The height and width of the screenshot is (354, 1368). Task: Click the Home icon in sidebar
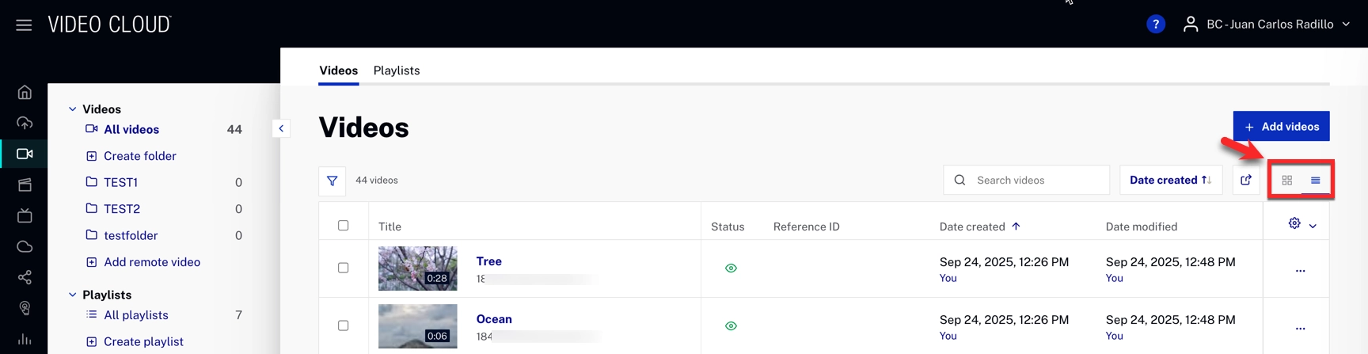pos(25,92)
